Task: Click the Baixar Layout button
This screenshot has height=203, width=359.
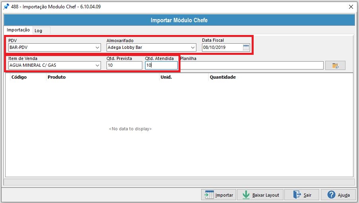Action: (260, 195)
